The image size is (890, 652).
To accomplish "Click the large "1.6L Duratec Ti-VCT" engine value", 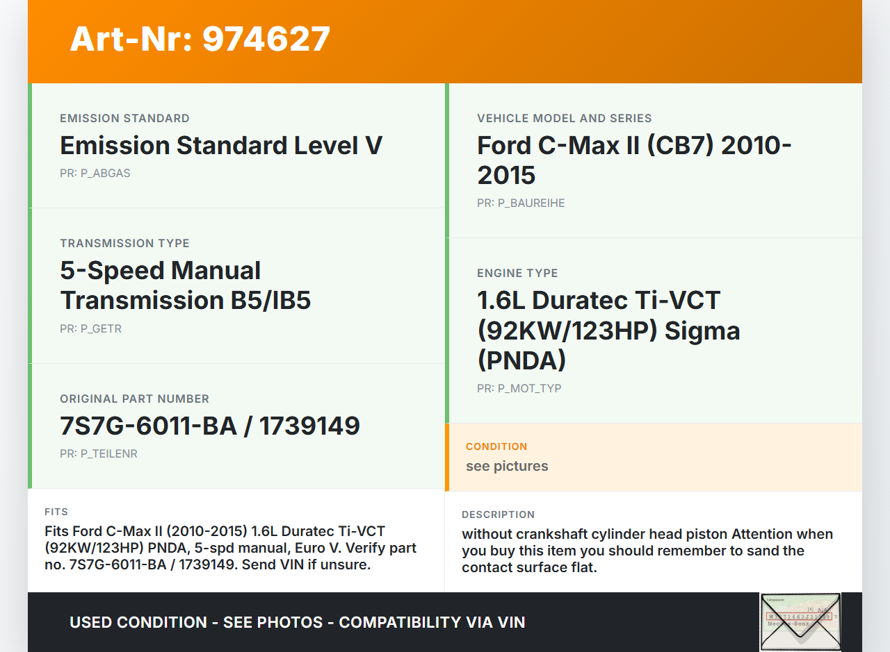I will tap(608, 331).
